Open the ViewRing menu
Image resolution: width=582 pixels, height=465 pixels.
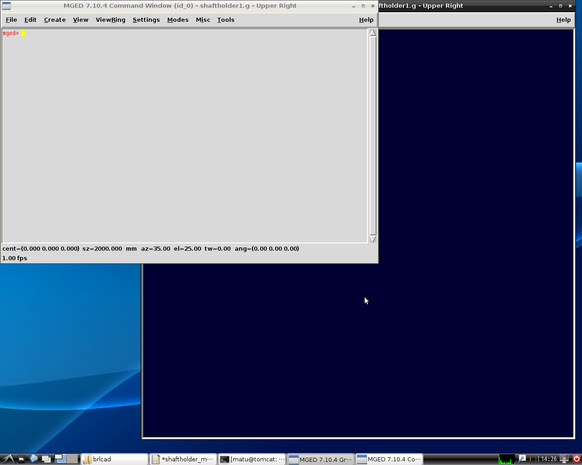[110, 20]
